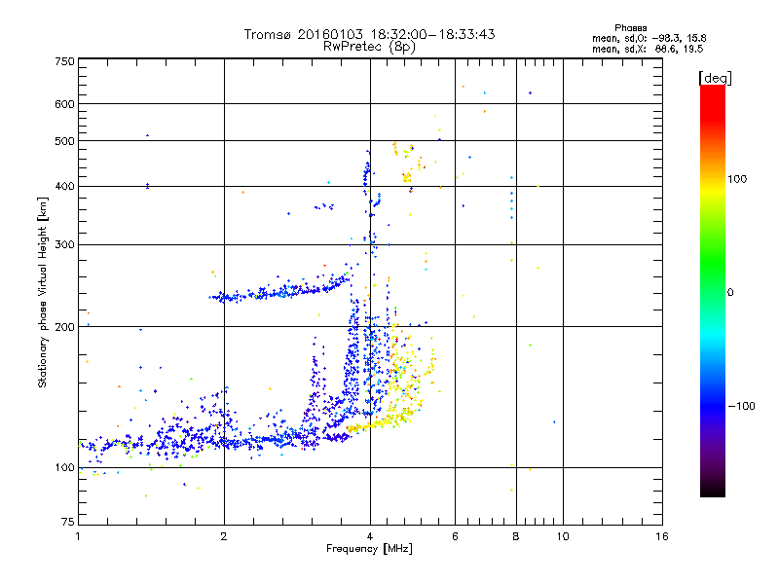
Task: Click the '1' x-axis tick label
Action: pyautogui.click(x=78, y=536)
